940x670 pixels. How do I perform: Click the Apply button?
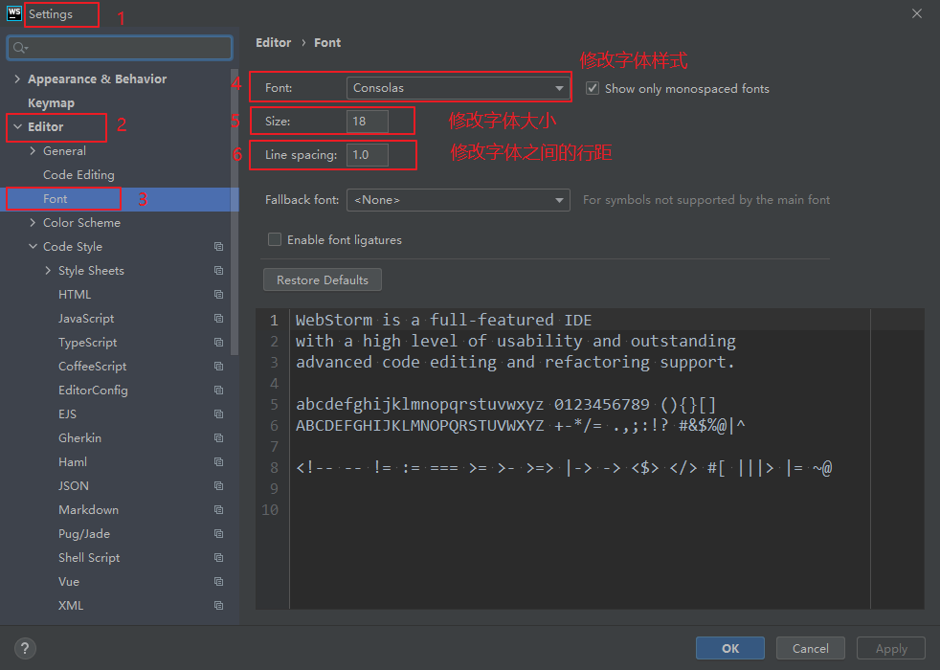coord(891,648)
